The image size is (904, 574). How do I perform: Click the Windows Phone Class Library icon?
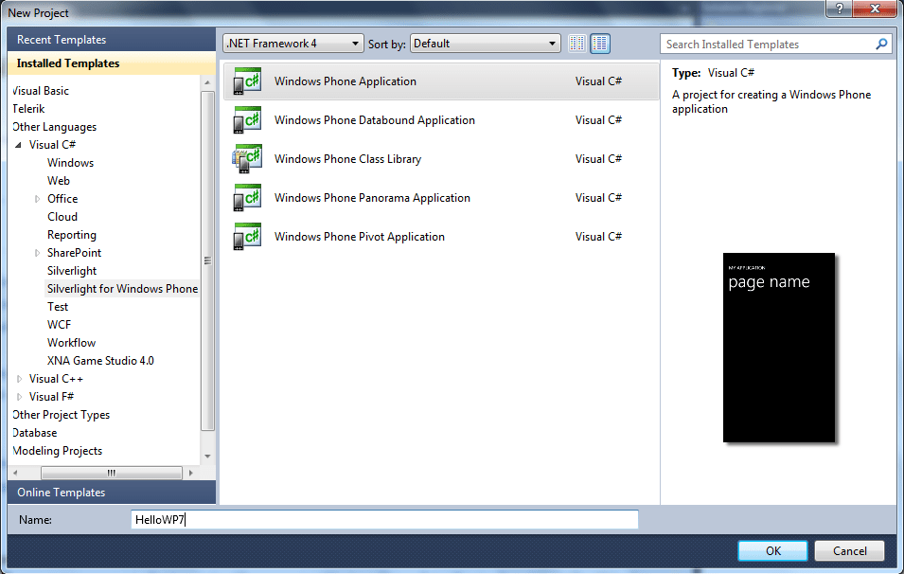pyautogui.click(x=247, y=158)
